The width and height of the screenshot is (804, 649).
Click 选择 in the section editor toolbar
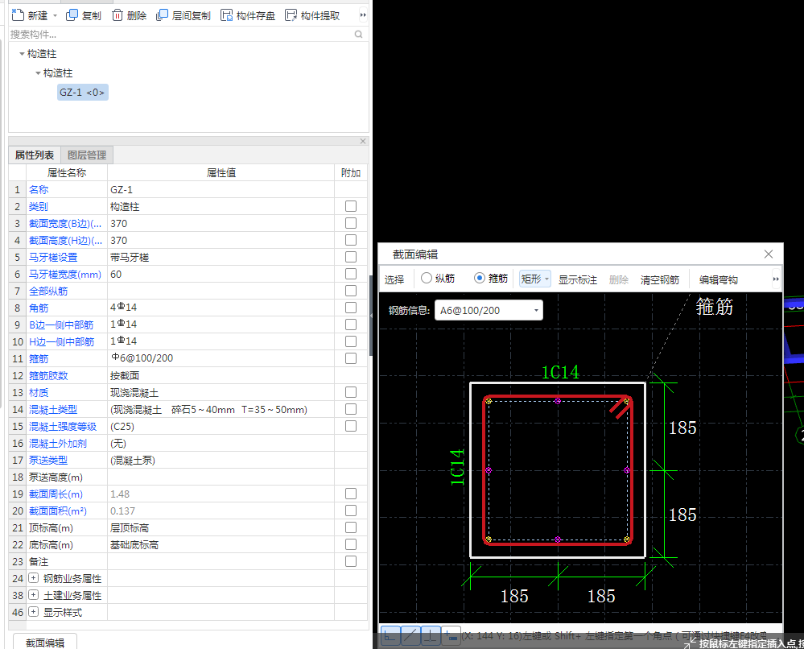click(x=394, y=279)
